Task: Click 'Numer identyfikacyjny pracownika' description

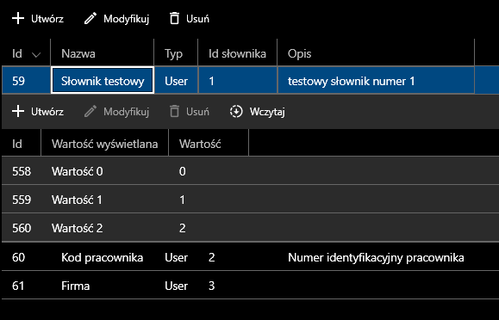Action: tap(376, 258)
